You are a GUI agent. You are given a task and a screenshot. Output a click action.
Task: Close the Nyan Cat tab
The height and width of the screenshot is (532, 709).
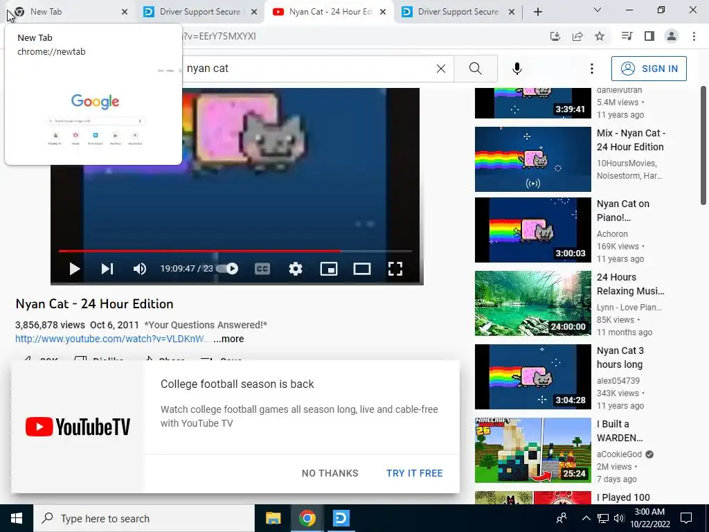[x=383, y=12]
